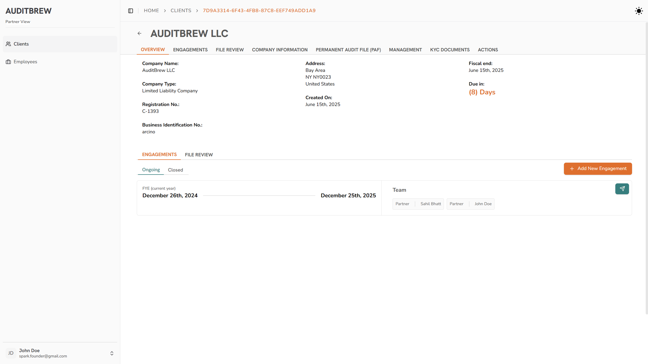Navigate to CLIENTS via breadcrumb link
This screenshot has width=648, height=364.
coord(181,11)
